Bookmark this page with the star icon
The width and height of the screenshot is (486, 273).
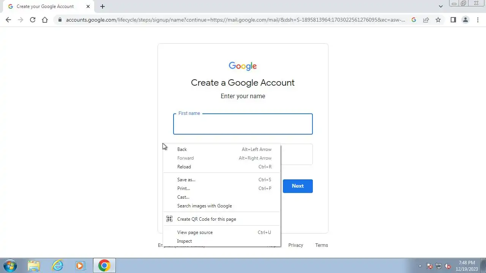click(438, 20)
